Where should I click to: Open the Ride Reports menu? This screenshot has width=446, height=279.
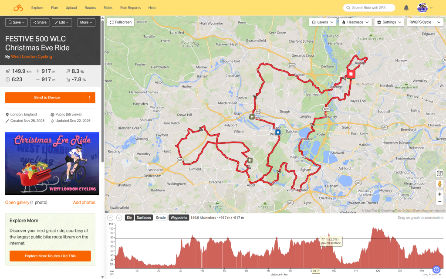click(130, 8)
